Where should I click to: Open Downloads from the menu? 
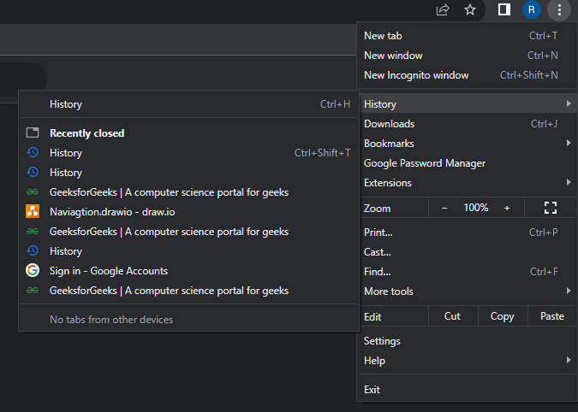click(x=390, y=124)
